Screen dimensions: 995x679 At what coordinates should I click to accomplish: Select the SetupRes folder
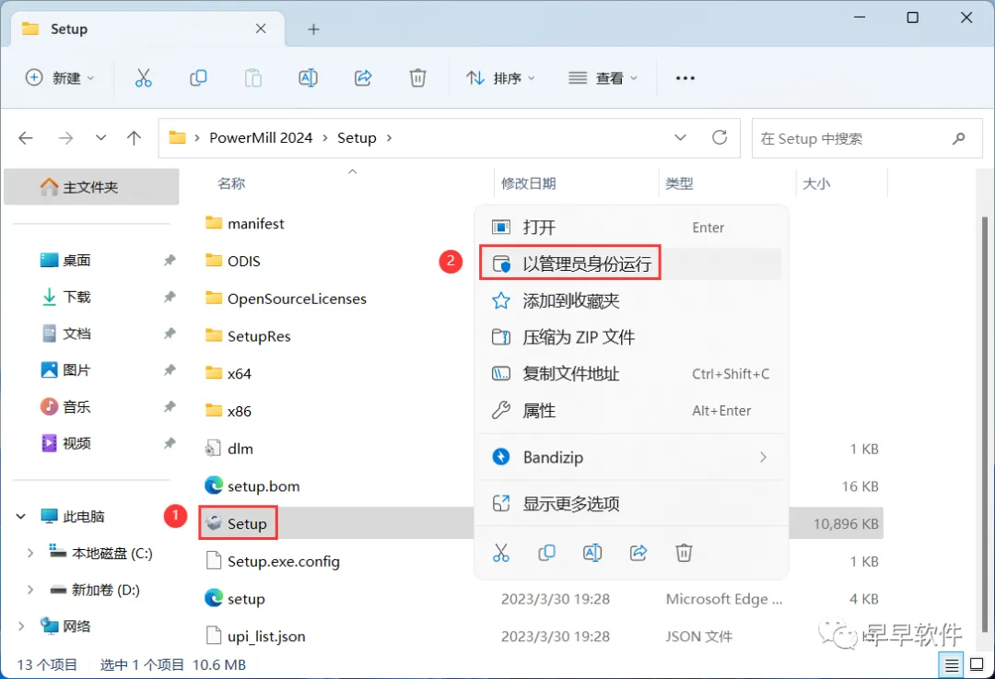259,335
